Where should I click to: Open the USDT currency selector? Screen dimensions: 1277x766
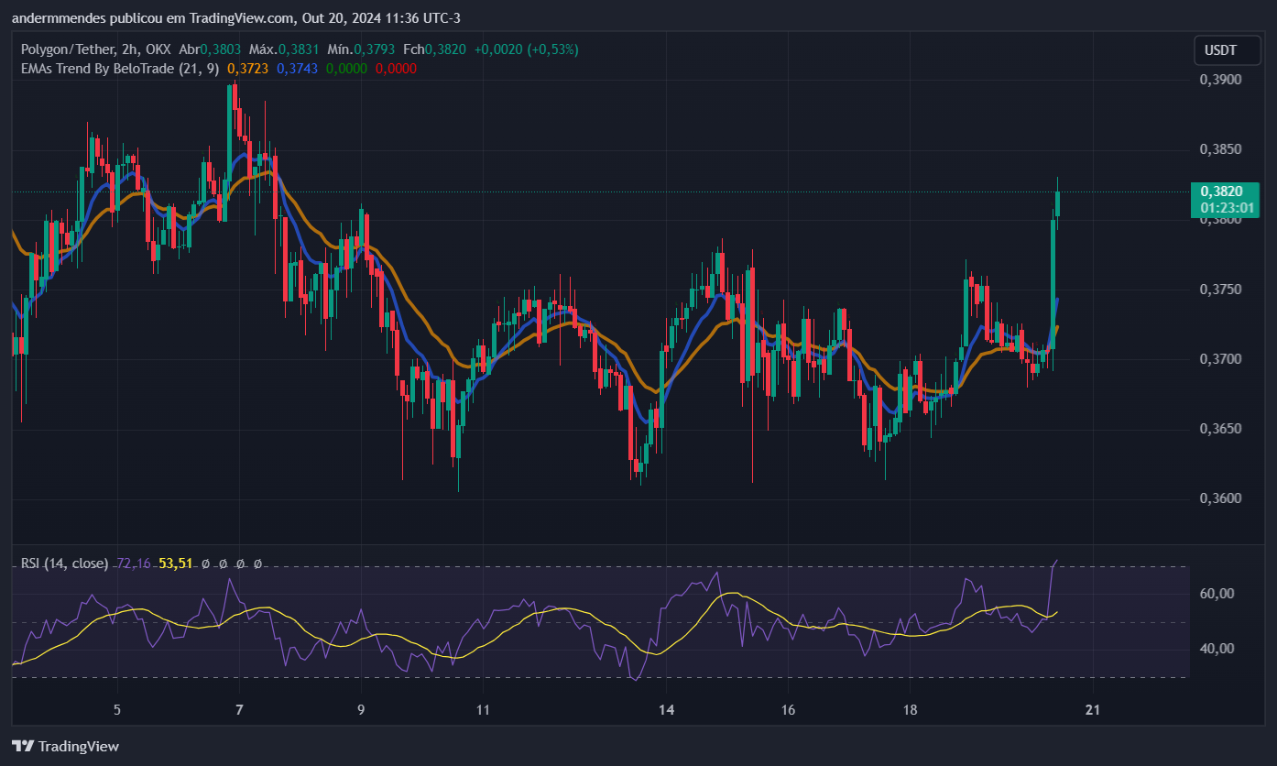(1219, 49)
